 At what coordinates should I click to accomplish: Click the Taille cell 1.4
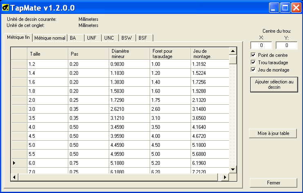[47, 73]
